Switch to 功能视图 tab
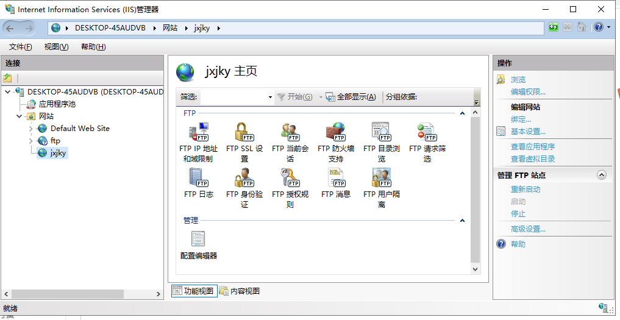Screen dimensions: 620x320 coord(194,291)
